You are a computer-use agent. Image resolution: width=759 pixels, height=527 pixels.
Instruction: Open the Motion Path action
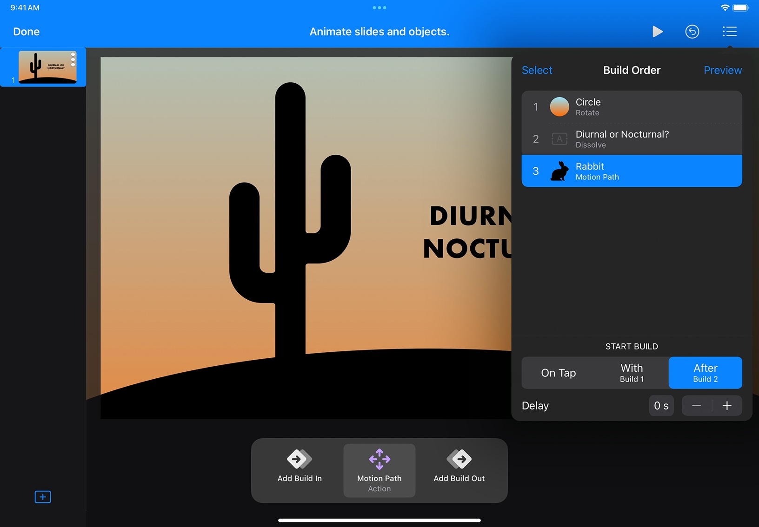pos(379,470)
